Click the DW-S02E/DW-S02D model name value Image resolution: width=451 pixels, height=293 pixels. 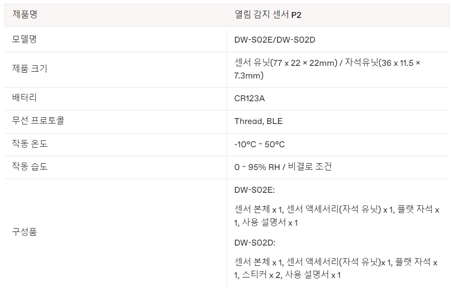[274, 40]
